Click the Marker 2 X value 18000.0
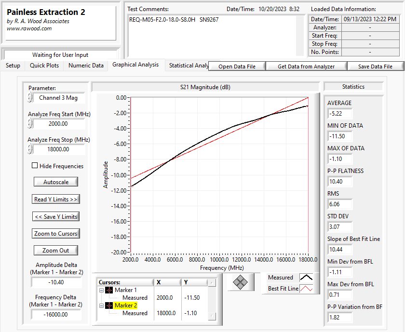 [166, 313]
